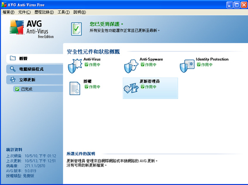Click 更新管理員 green 作用中 checkmark

[143, 87]
